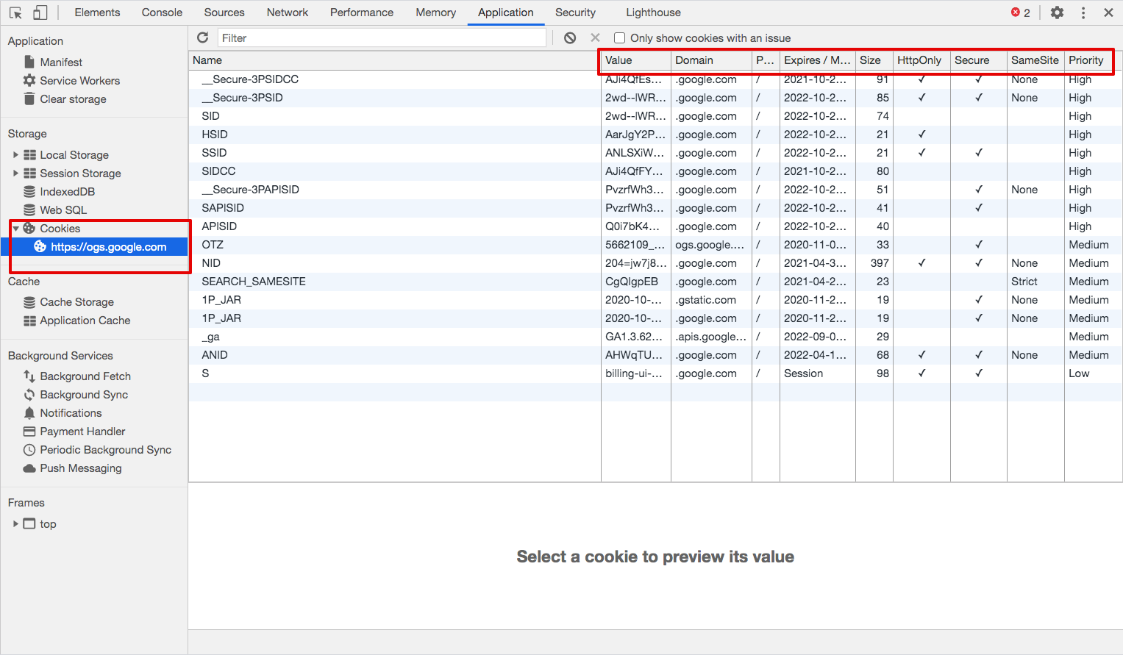Viewport: 1123px width, 655px height.
Task: Enable Only show cookies with an issue
Action: 620,38
